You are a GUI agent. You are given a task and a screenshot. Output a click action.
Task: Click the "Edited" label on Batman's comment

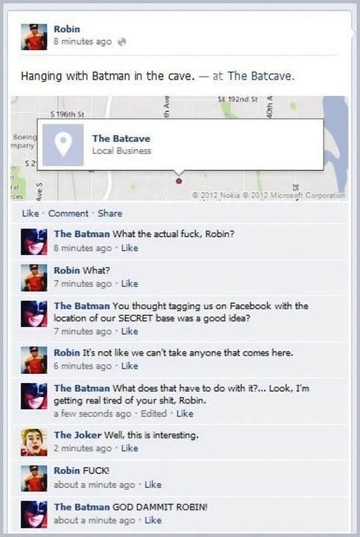tap(153, 413)
